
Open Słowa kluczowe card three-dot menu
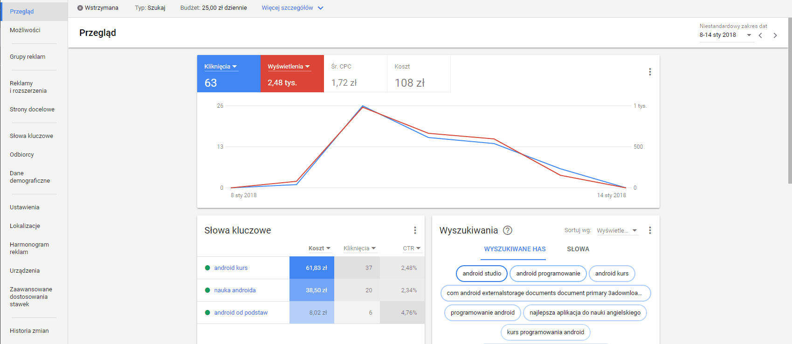click(415, 230)
